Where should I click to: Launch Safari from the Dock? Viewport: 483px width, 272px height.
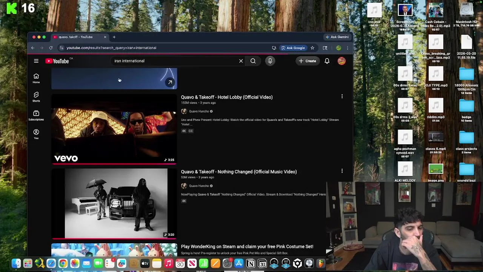pos(51,263)
